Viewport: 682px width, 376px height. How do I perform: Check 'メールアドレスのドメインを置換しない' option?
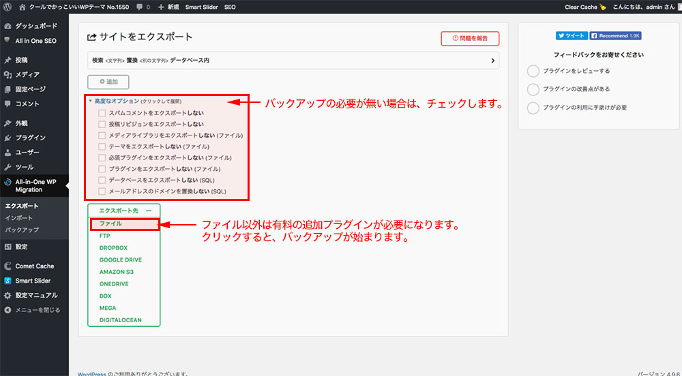[x=102, y=191]
